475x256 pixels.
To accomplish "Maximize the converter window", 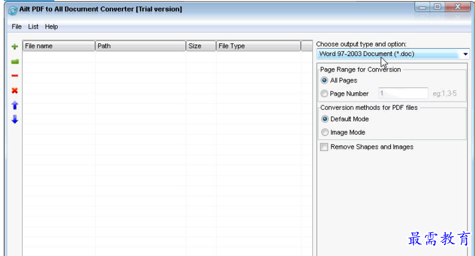I will (438, 7).
